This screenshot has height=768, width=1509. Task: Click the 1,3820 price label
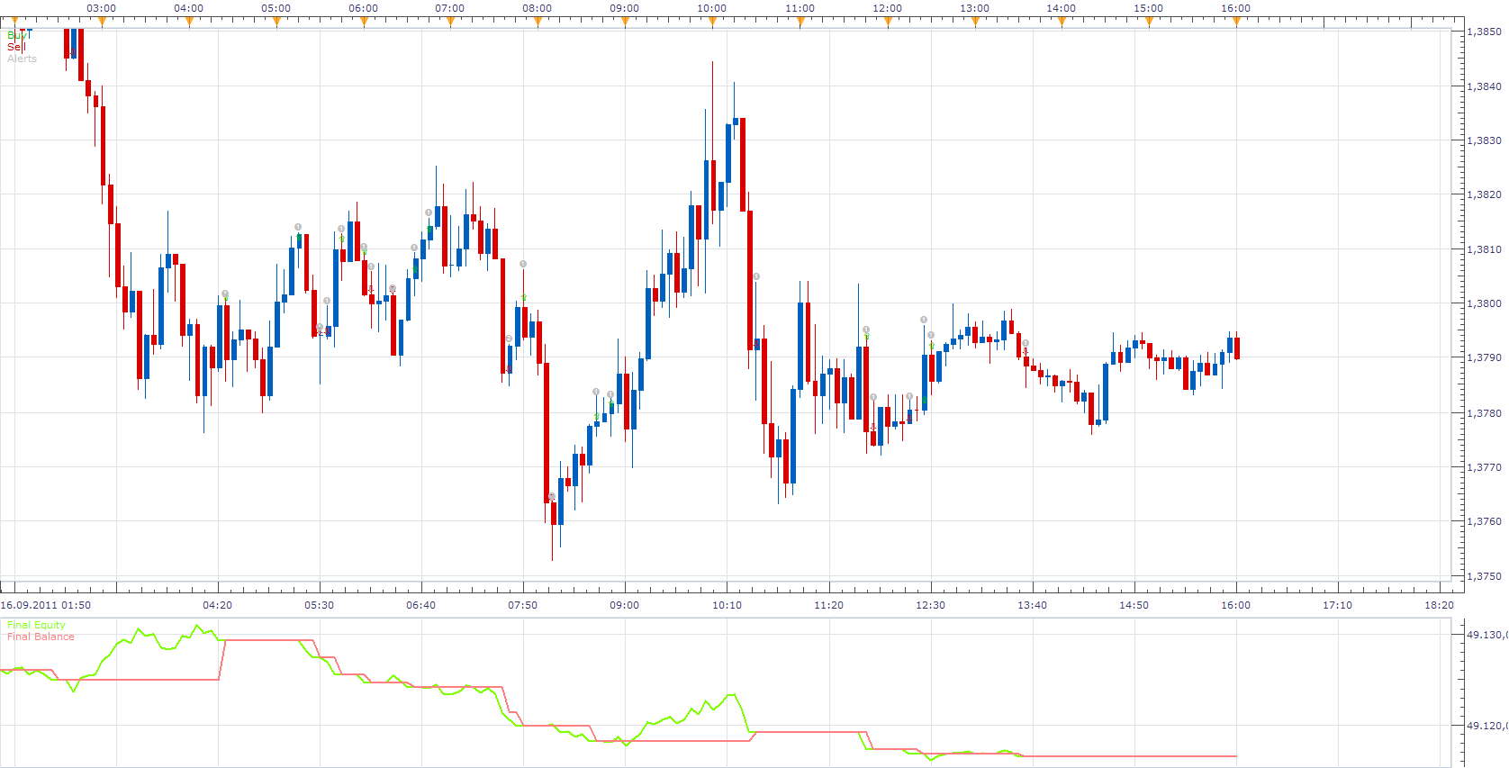coord(1484,194)
